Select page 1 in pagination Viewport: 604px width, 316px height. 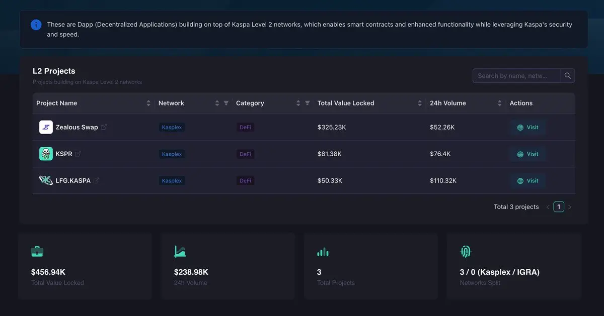pyautogui.click(x=558, y=206)
